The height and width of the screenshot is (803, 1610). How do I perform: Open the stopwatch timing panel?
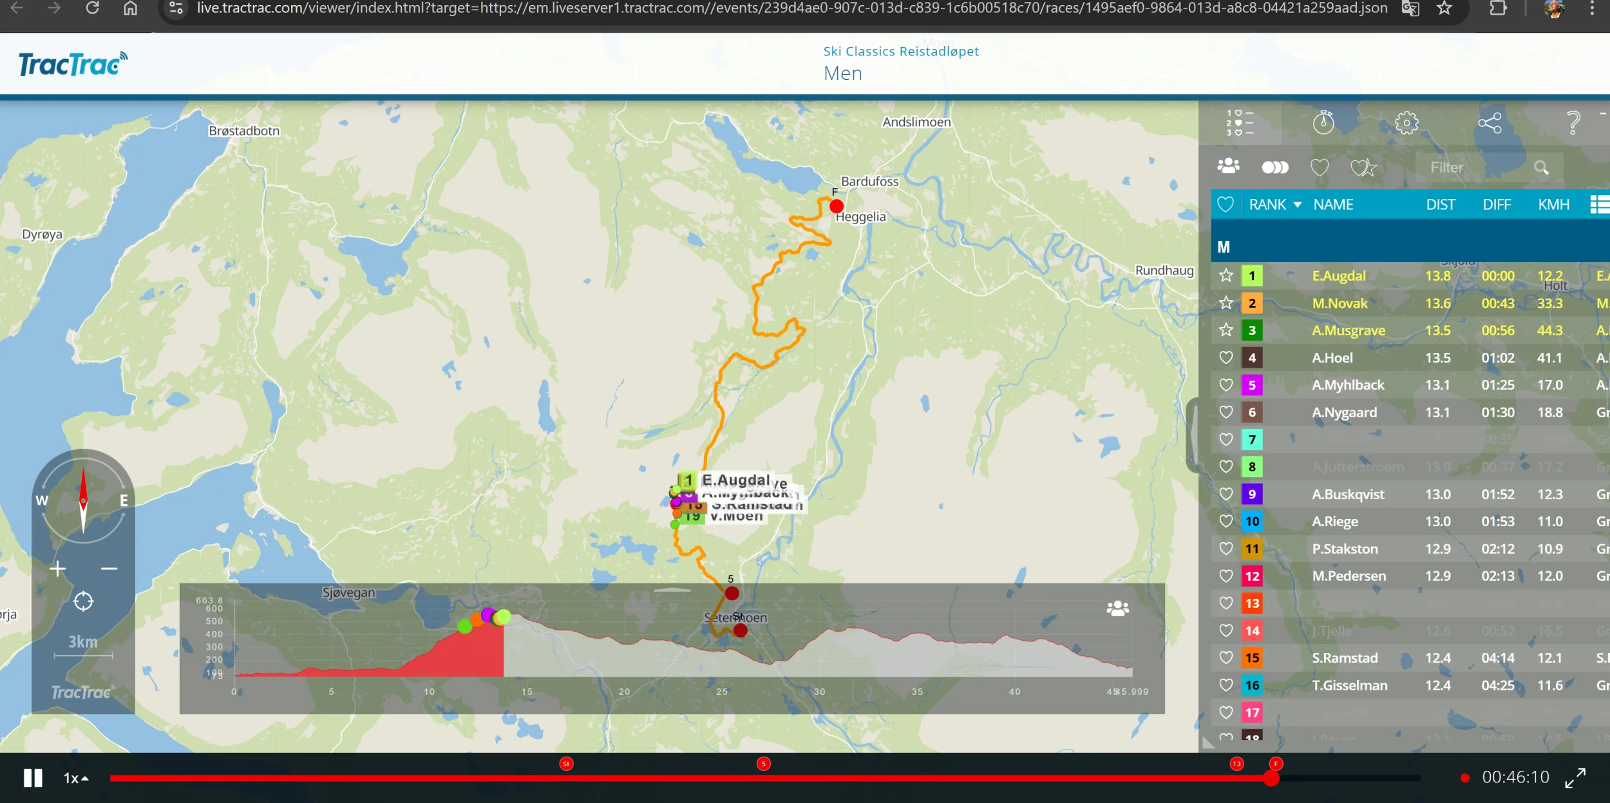[1323, 122]
